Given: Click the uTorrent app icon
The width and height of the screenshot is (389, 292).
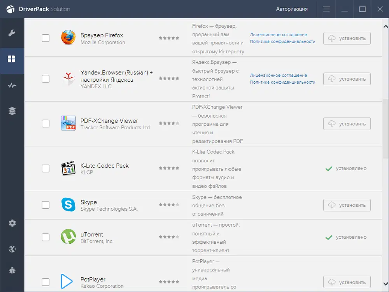Looking at the screenshot, I should [68, 237].
